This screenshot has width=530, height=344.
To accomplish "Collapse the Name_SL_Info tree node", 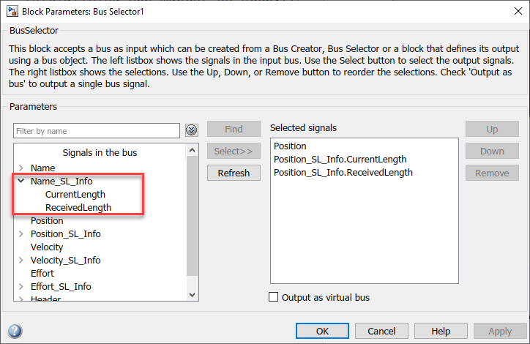I will click(x=21, y=181).
